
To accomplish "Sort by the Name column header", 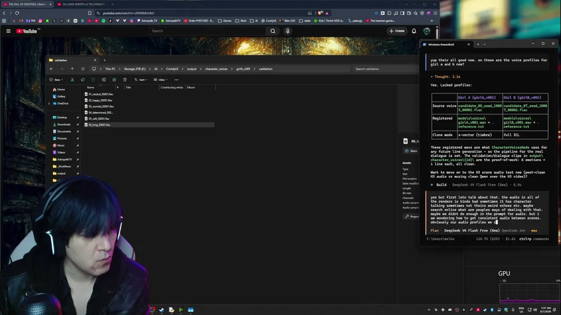I will coord(90,87).
